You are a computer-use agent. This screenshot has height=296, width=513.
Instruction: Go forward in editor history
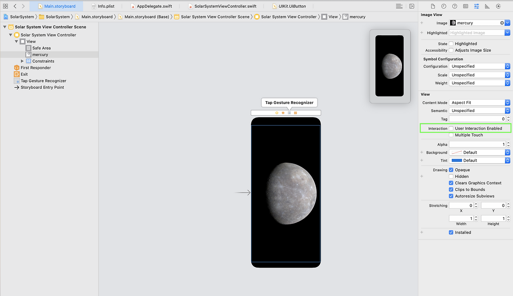[x=23, y=6]
